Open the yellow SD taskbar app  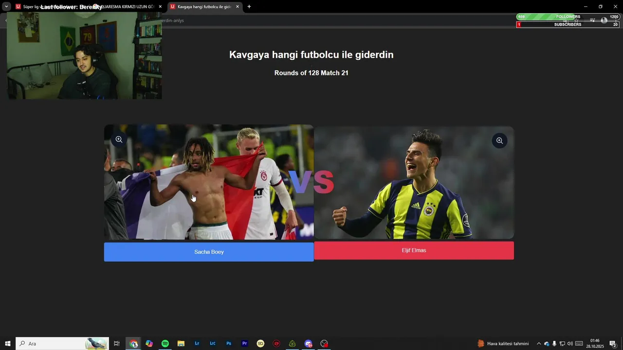[x=261, y=344]
